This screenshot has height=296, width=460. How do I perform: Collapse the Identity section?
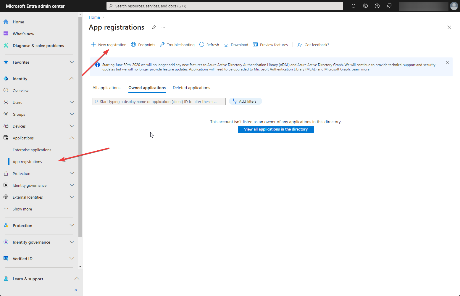click(72, 78)
